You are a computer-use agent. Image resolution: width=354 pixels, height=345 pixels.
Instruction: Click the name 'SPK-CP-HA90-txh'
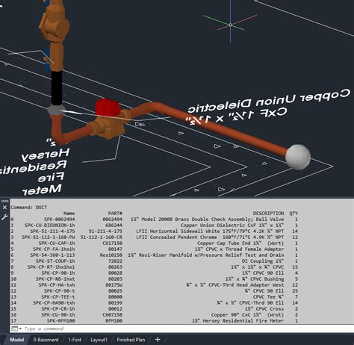pos(54,303)
